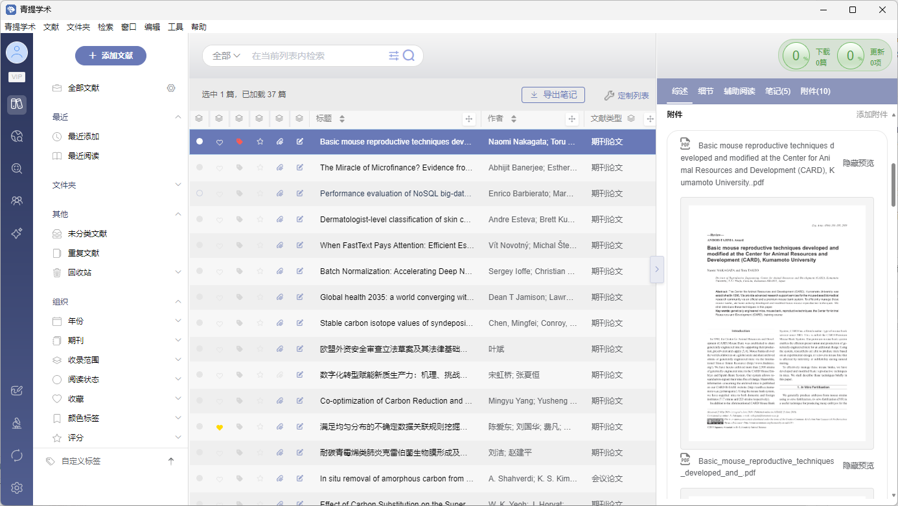
Task: Click the user avatar in sidebar
Action: pyautogui.click(x=17, y=52)
